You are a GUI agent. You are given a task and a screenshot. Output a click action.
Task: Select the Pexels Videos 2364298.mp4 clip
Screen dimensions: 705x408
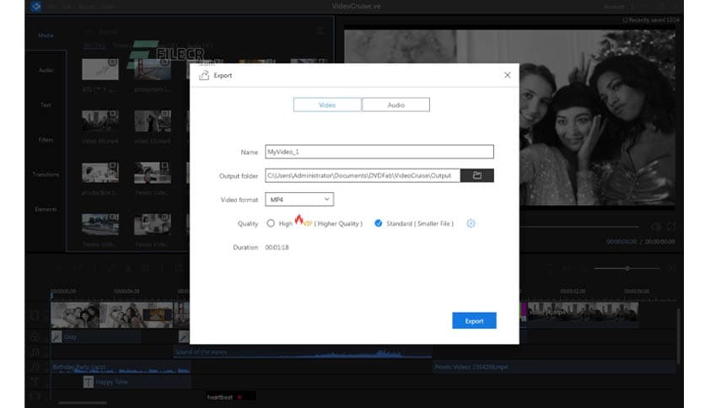(x=554, y=367)
